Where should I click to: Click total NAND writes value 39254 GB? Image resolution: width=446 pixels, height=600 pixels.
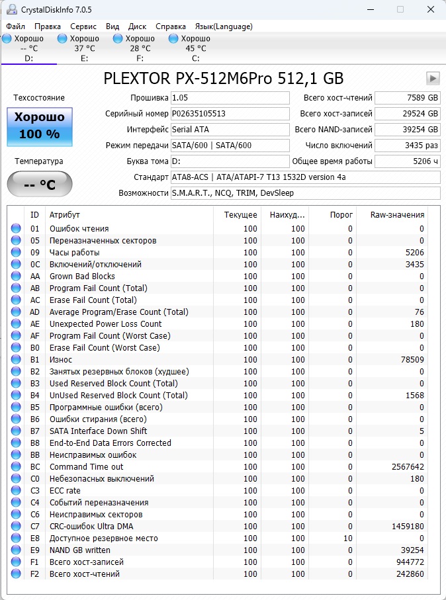[408, 130]
